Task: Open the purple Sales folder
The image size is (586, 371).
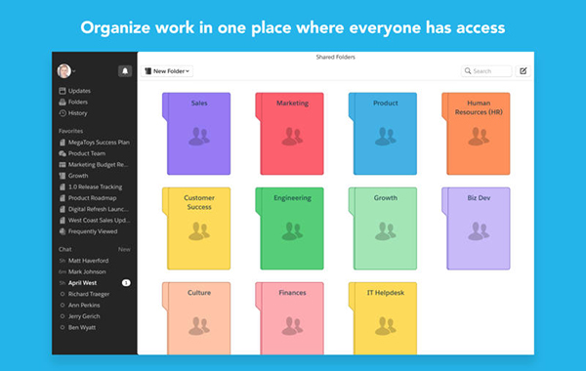Action: click(x=196, y=134)
